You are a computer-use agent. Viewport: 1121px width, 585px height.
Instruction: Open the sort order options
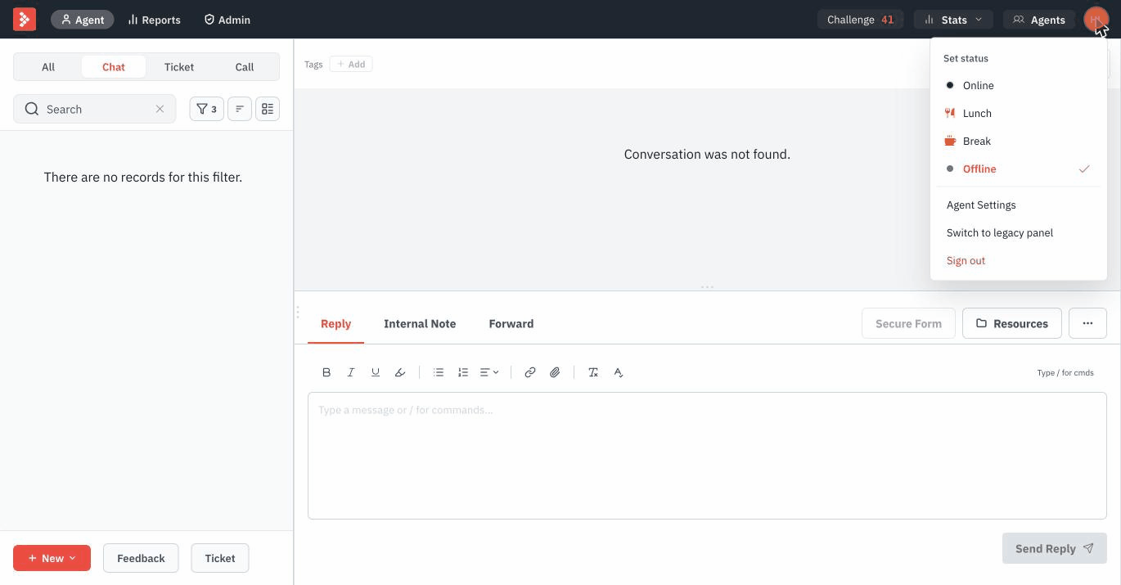click(x=240, y=109)
